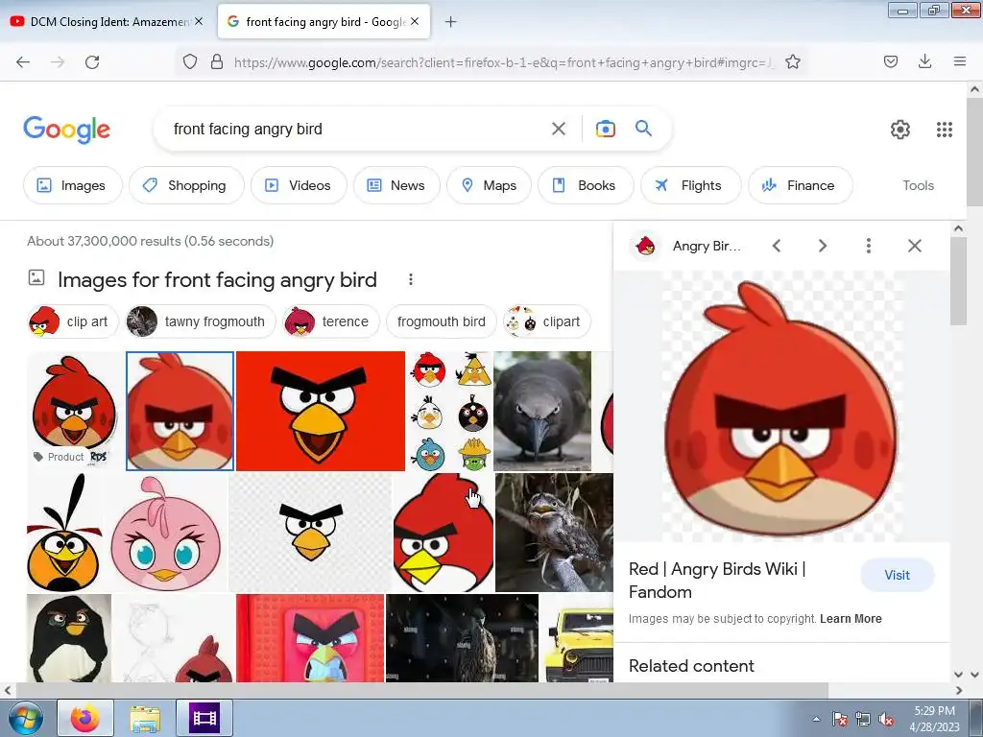Switch to the DCM Closing Ident tab
The image size is (983, 737).
[107, 22]
